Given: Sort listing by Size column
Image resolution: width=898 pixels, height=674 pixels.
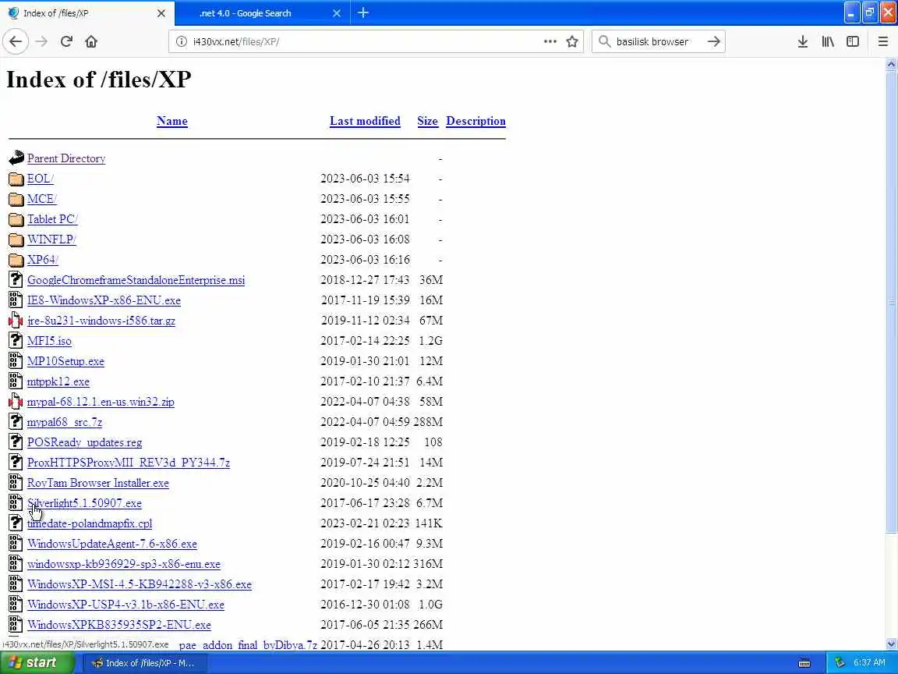Looking at the screenshot, I should (x=427, y=121).
